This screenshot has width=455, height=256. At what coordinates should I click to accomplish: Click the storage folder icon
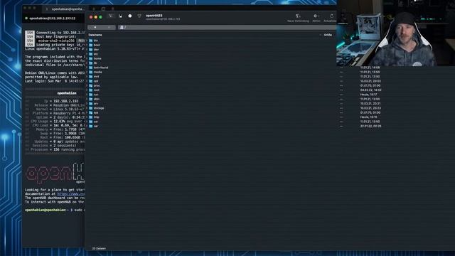(x=91, y=108)
